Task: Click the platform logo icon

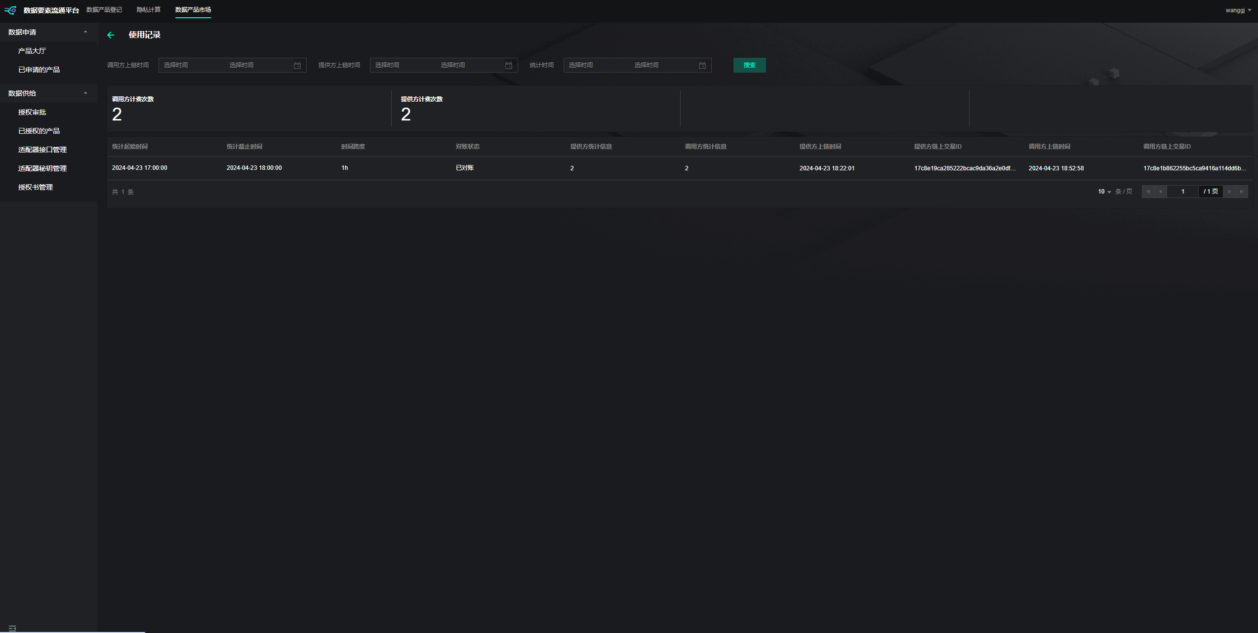Action: tap(10, 10)
